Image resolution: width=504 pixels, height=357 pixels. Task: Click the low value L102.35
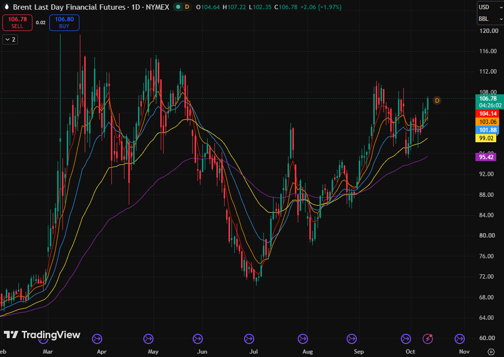260,7
